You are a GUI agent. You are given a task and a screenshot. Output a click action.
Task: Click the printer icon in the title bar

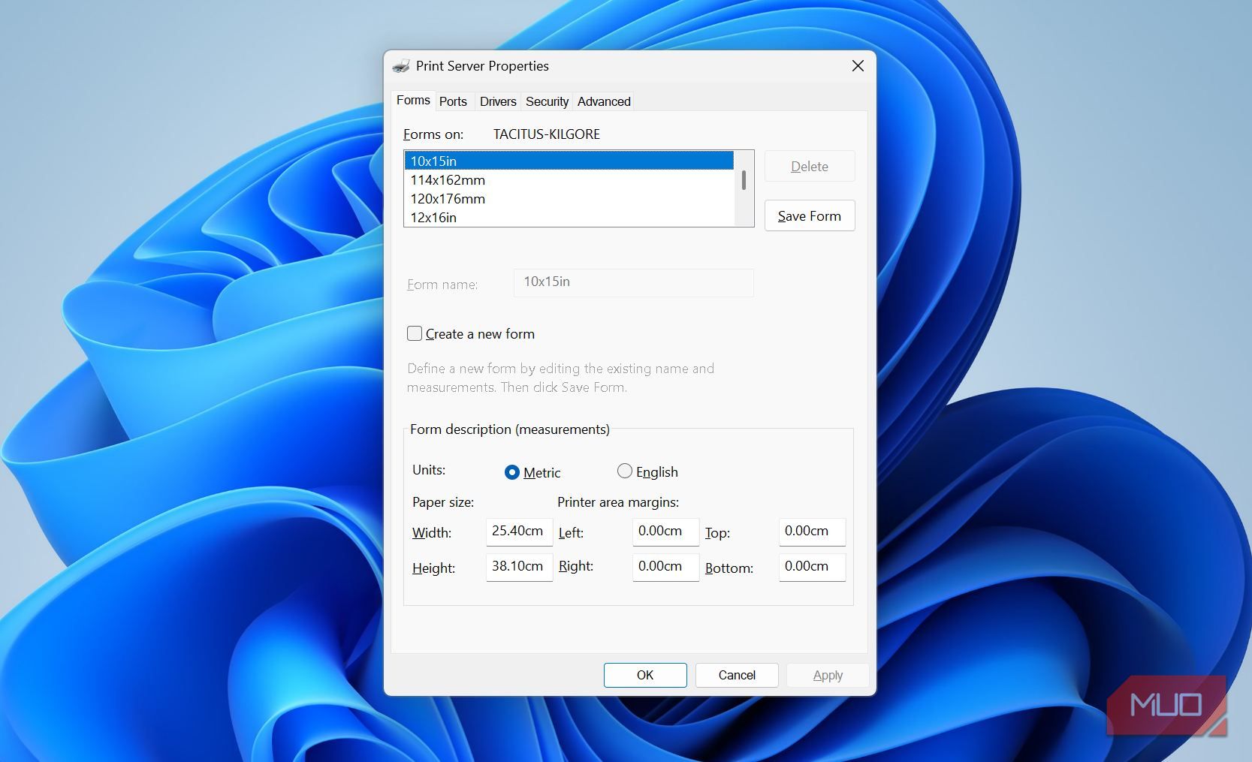401,66
